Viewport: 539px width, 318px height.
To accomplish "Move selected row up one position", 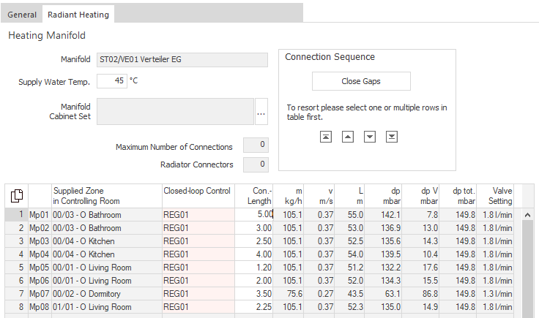I will pos(348,137).
